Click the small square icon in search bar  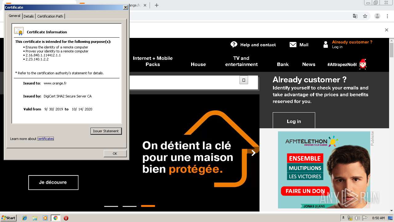coord(244,80)
